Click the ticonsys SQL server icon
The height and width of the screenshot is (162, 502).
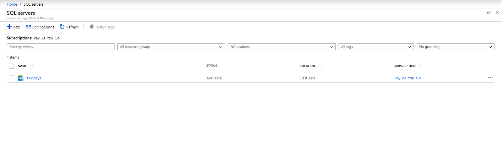coord(21,78)
